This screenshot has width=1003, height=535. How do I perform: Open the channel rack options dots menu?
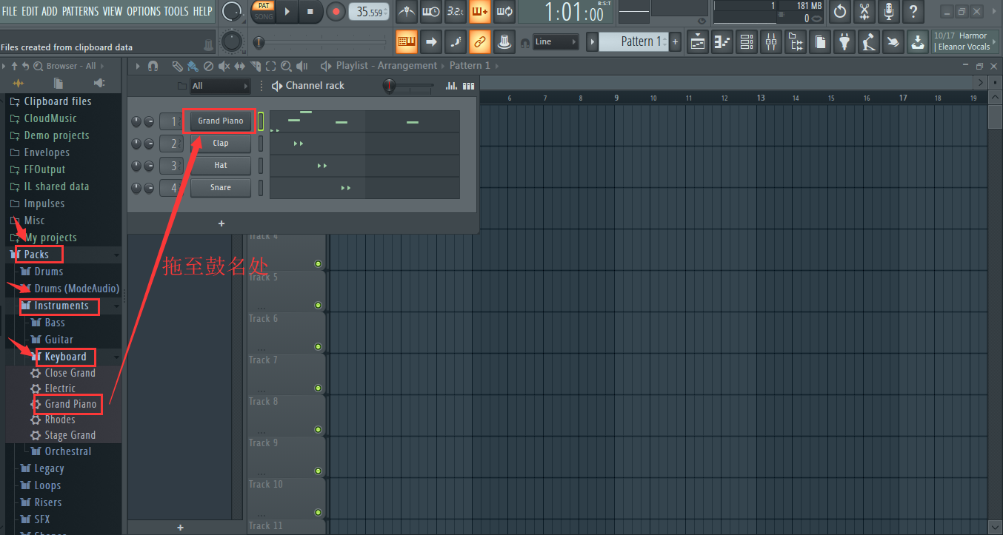click(x=261, y=86)
